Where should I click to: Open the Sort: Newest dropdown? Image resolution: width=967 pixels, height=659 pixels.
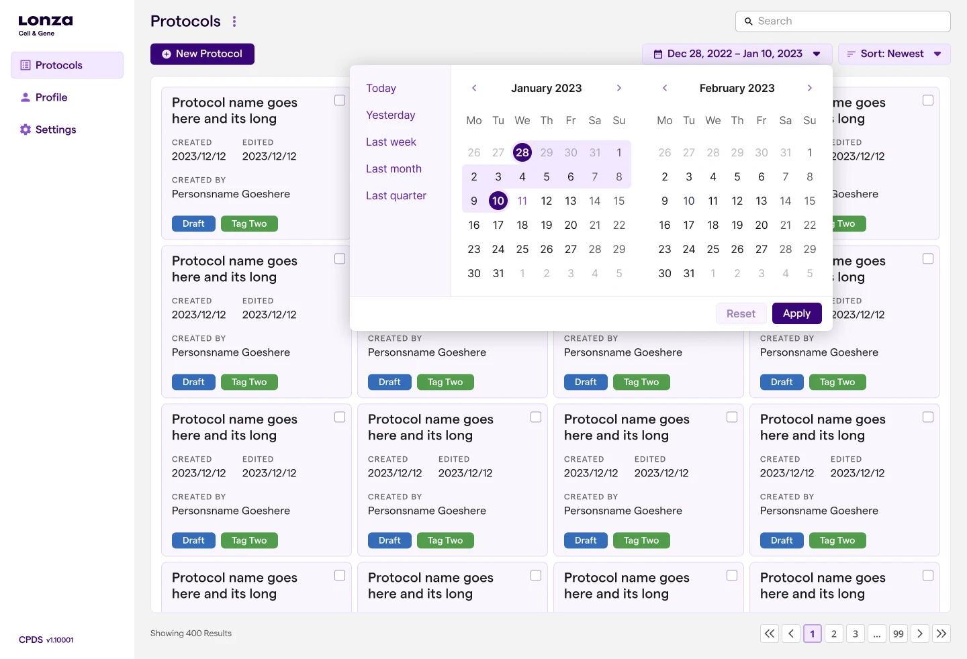894,54
